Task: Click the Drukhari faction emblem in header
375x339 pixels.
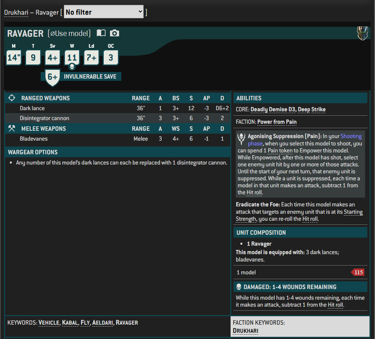Action: 362,33
